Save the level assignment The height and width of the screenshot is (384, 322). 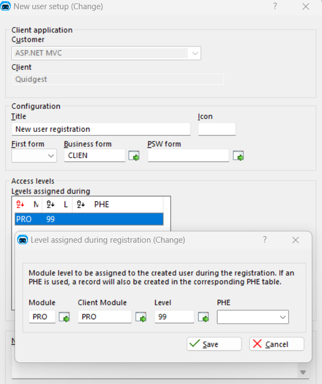[214, 344]
